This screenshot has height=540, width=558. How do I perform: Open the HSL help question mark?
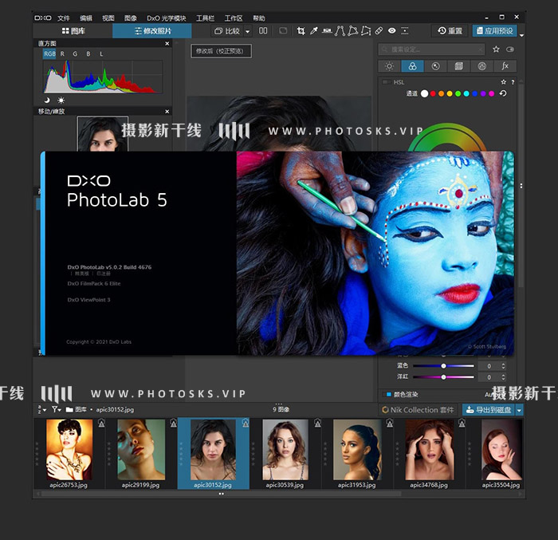[x=513, y=82]
